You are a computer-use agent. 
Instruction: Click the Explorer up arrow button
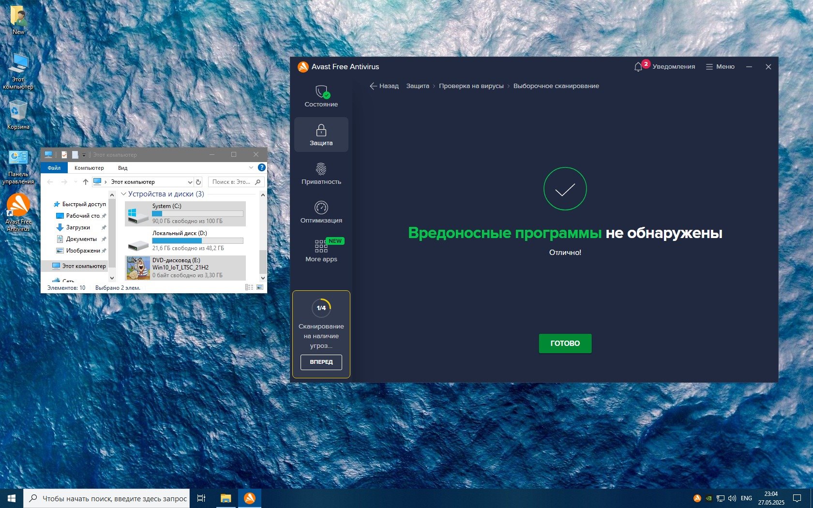pyautogui.click(x=86, y=182)
